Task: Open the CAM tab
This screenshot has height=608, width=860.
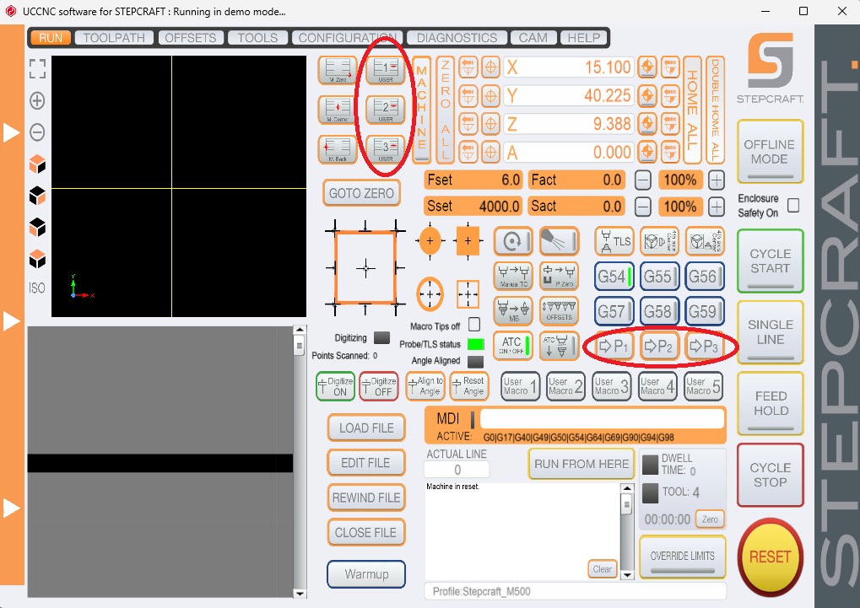Action: (x=533, y=38)
